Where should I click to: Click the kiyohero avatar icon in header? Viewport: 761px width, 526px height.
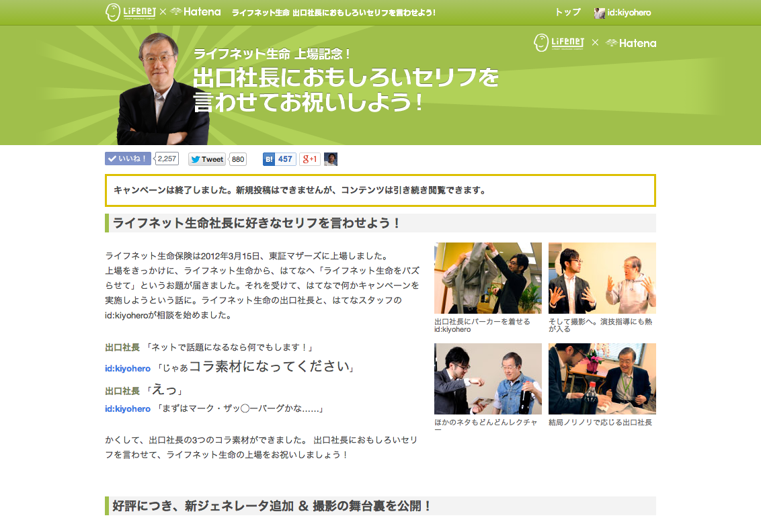click(x=600, y=13)
